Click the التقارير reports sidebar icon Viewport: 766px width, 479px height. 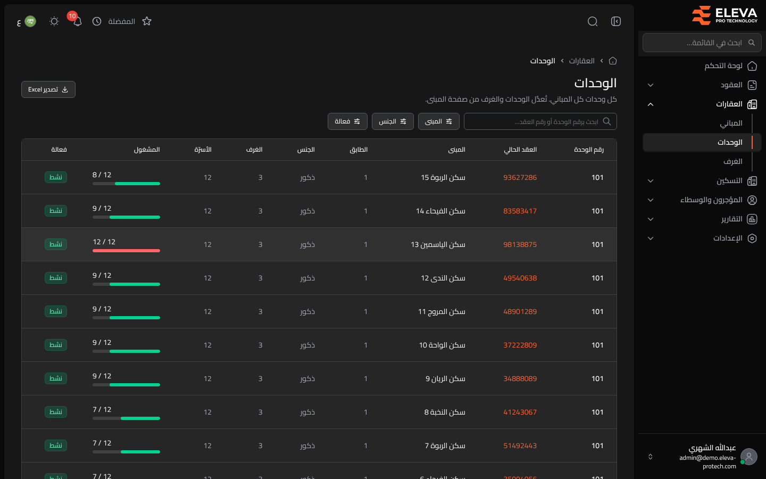[752, 219]
